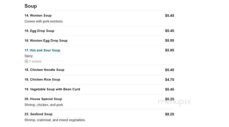Click 'Shrimp, crabmeat, and mixed vegetables' description
229x127 pixels.
(x=55, y=120)
